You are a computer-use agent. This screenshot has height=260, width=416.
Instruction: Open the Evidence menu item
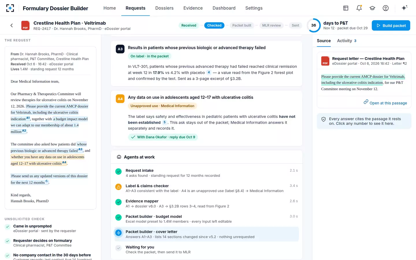point(193,8)
